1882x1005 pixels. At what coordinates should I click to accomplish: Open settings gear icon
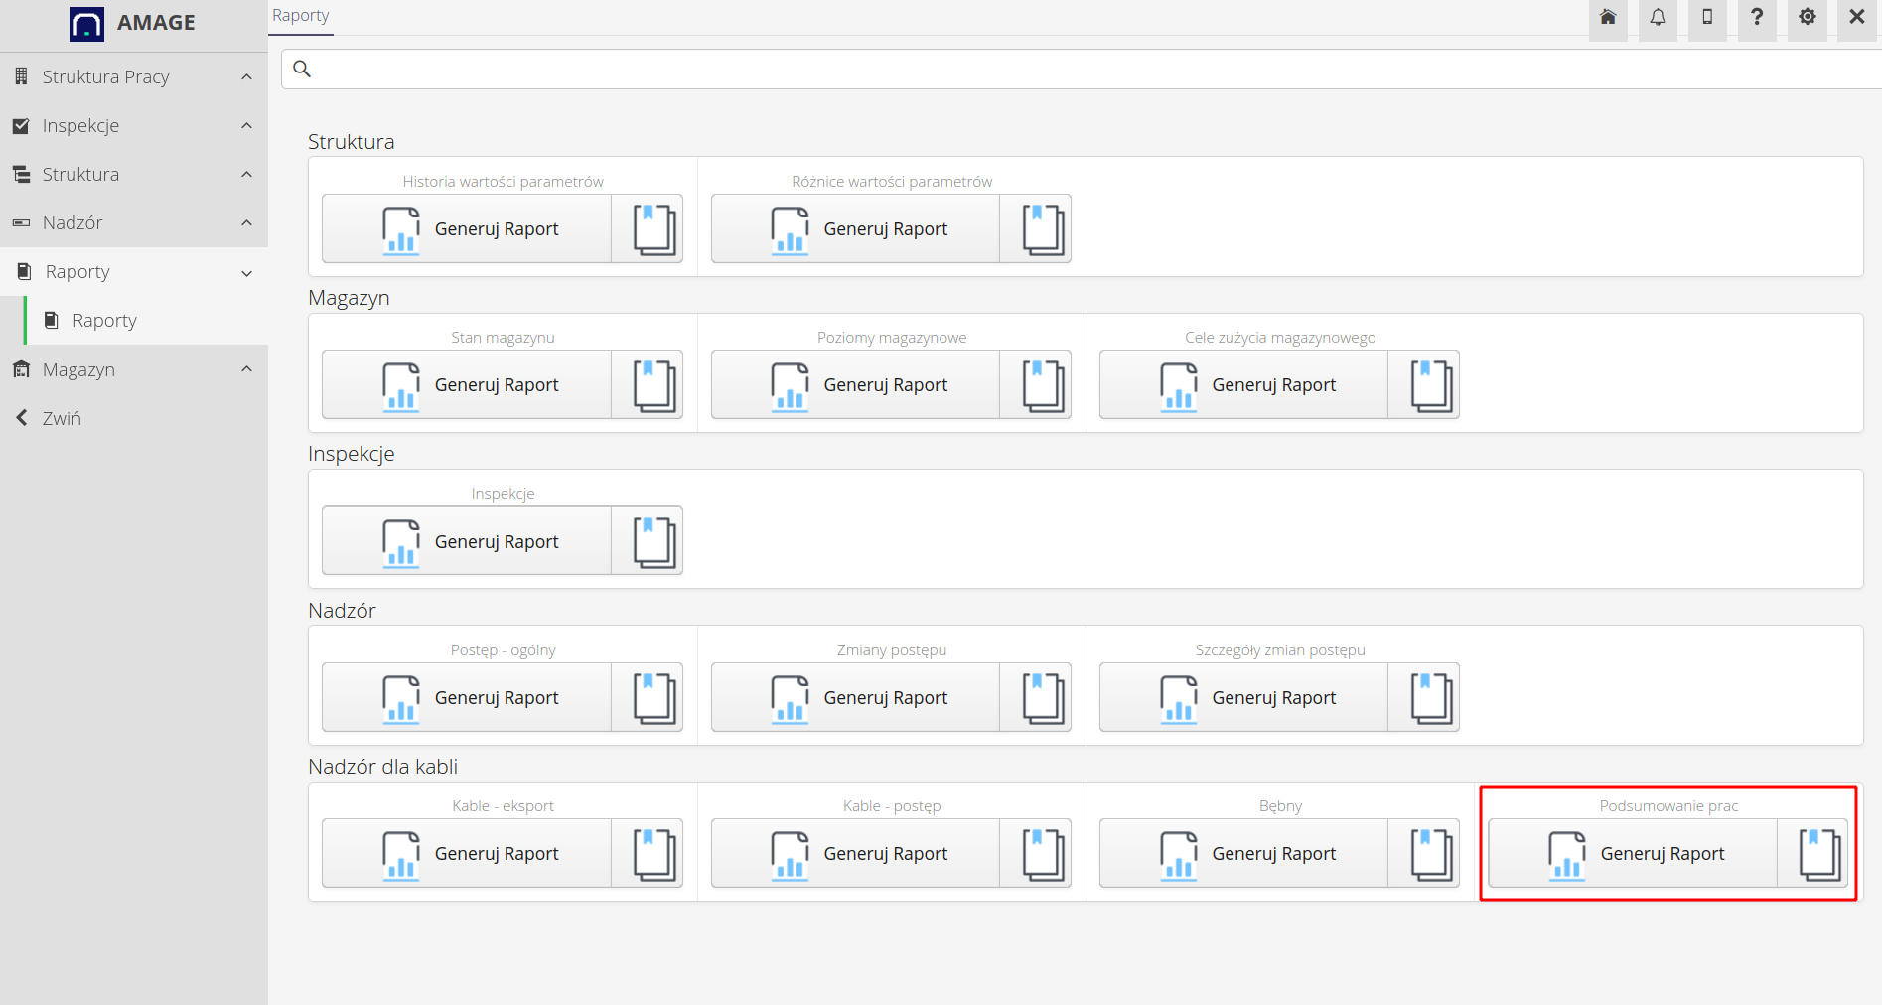coord(1807,17)
